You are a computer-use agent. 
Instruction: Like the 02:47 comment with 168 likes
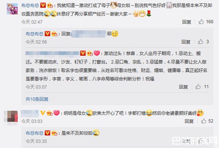pyautogui.click(x=201, y=22)
